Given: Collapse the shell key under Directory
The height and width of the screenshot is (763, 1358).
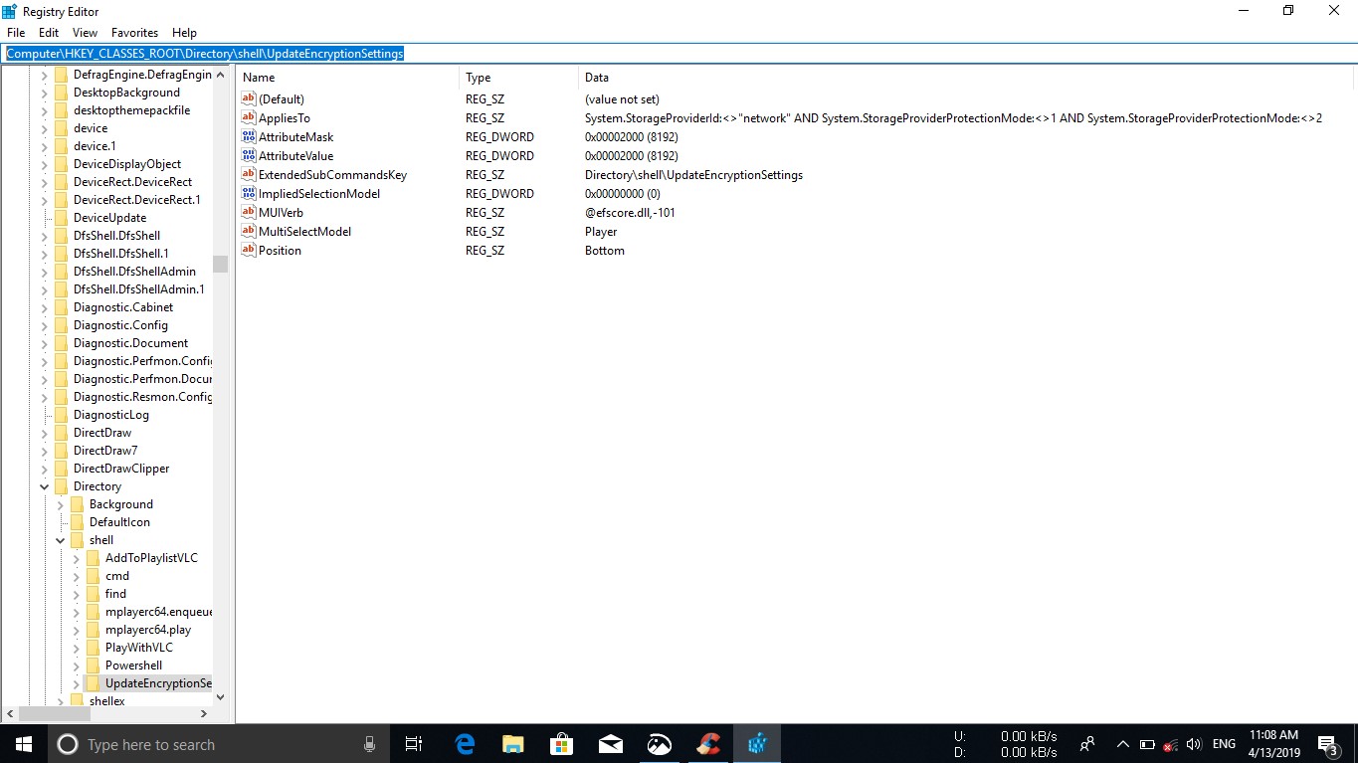Looking at the screenshot, I should 60,540.
